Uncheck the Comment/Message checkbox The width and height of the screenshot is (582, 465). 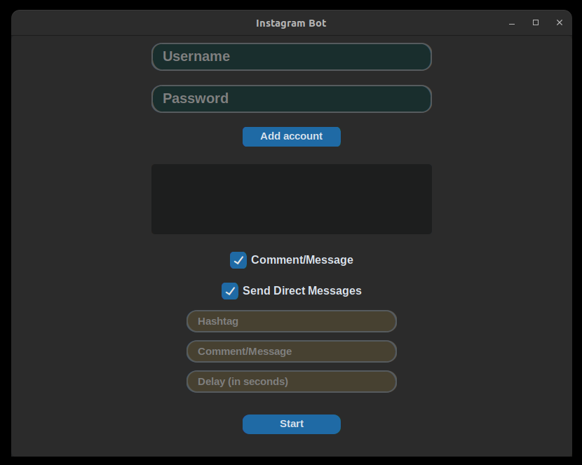click(x=238, y=260)
